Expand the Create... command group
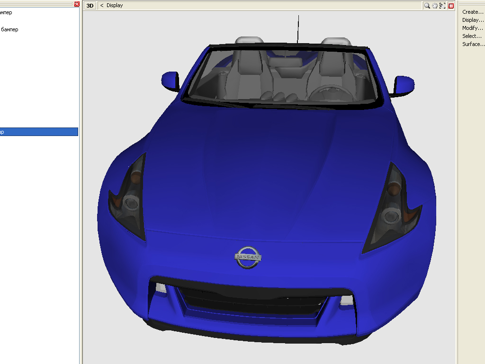The width and height of the screenshot is (485, 364). click(x=472, y=12)
